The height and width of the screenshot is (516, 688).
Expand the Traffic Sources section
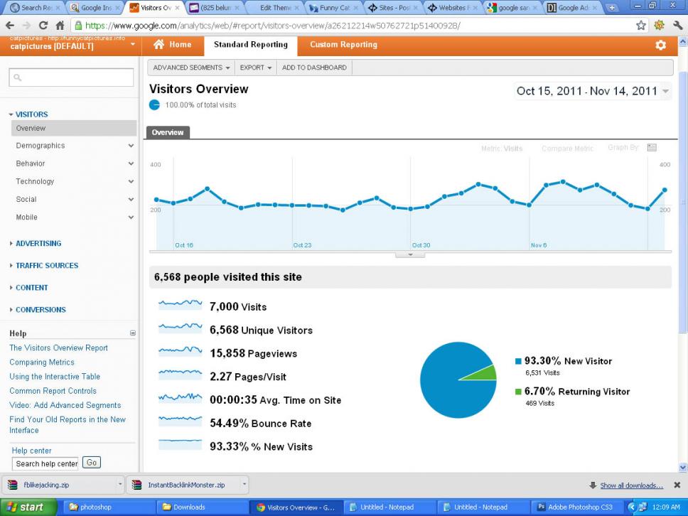point(46,265)
